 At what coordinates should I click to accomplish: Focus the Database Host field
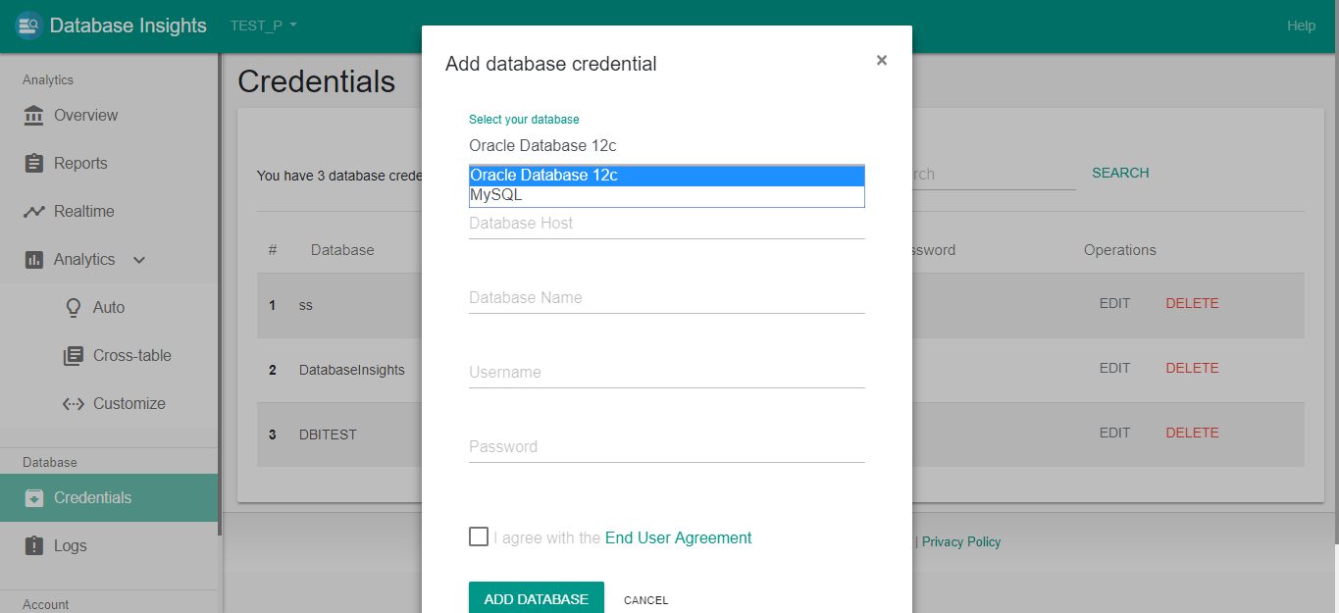(667, 224)
